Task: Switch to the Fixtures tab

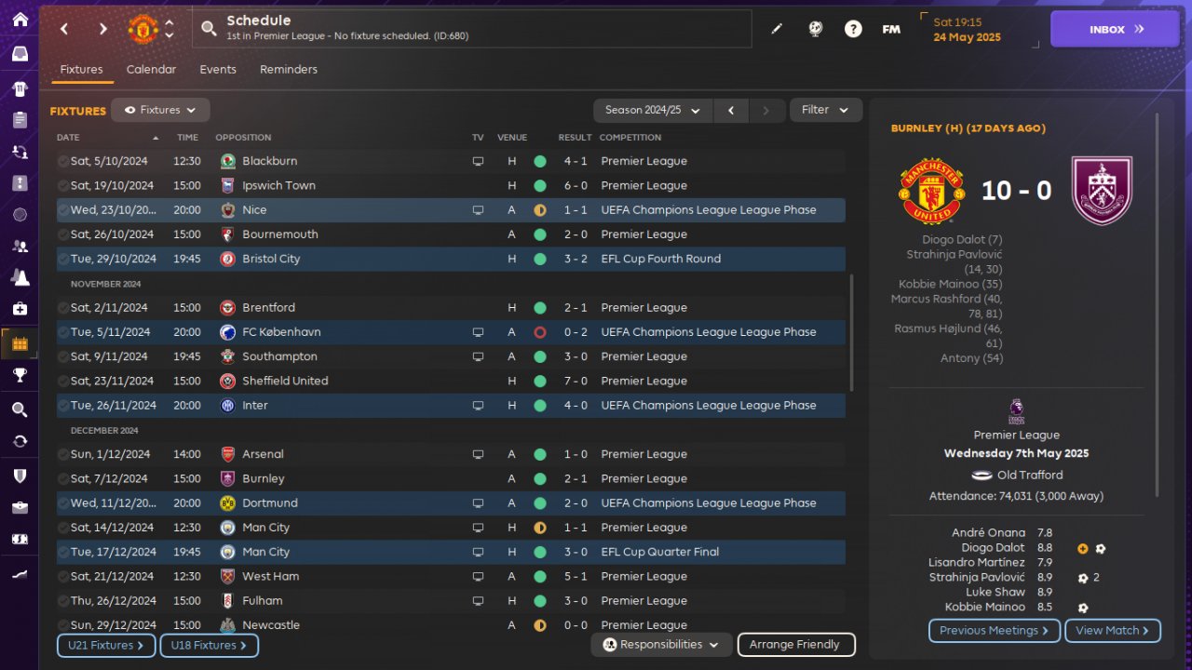Action: coord(81,70)
